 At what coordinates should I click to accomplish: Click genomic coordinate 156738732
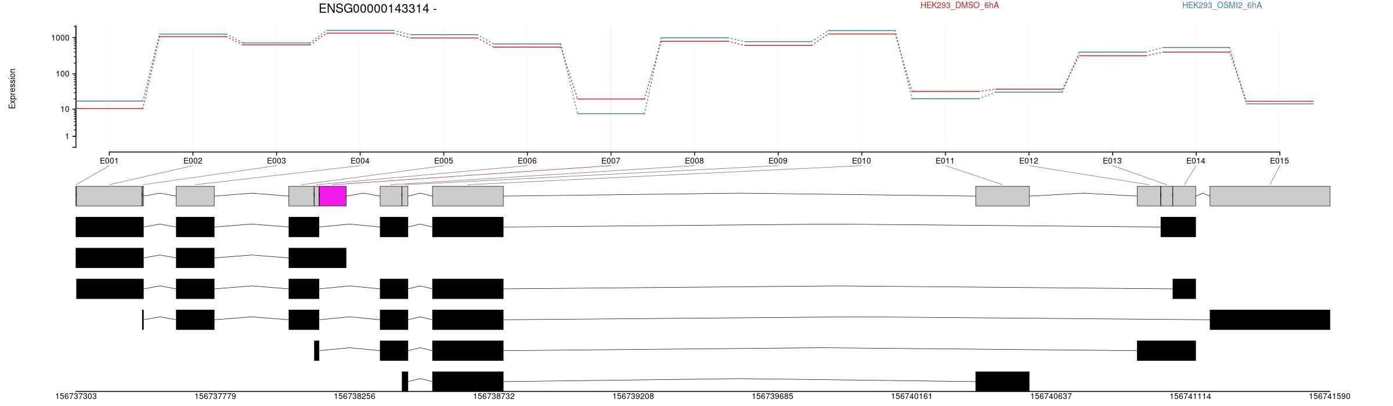[x=494, y=397]
